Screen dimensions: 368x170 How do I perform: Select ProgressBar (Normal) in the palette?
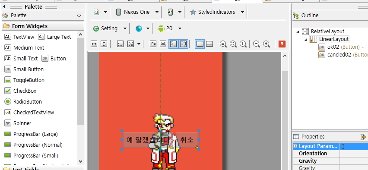34,145
